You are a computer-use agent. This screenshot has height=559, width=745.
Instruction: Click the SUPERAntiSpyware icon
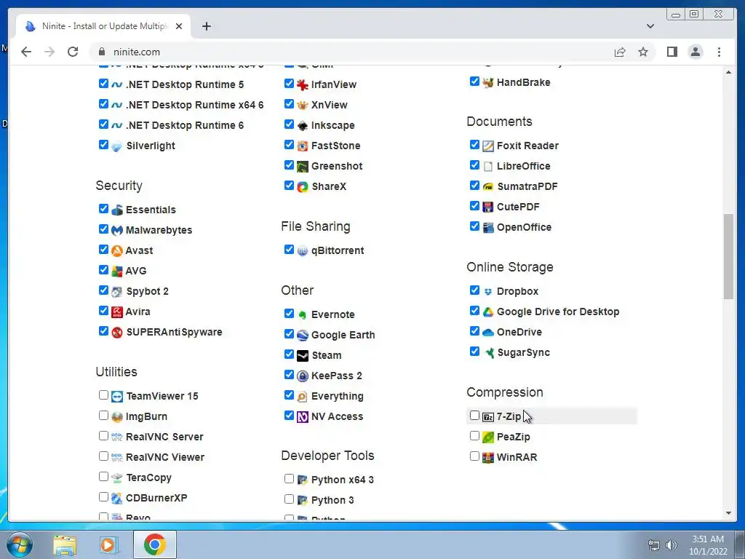[x=117, y=333]
